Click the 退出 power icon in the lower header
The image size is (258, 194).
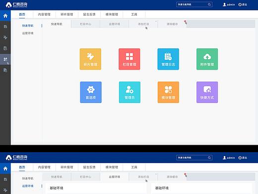(240, 158)
